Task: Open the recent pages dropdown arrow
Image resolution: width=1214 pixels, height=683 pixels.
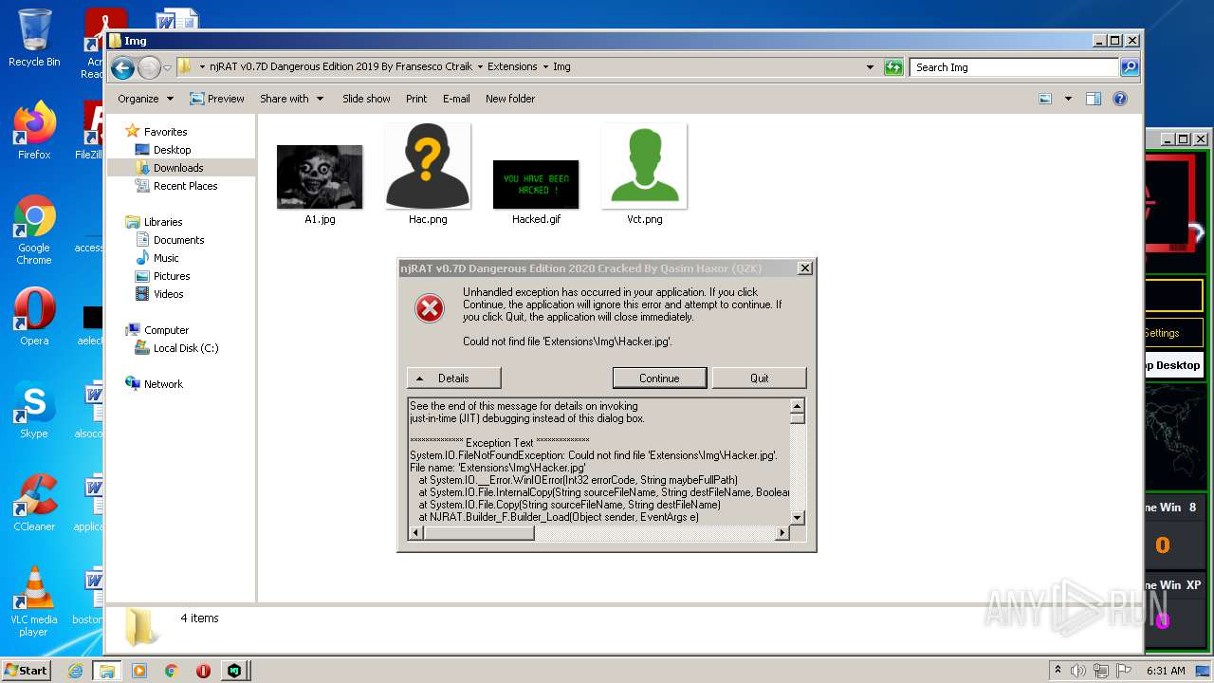Action: pyautogui.click(x=167, y=67)
